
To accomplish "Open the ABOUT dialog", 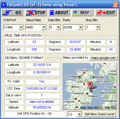I will tap(59, 12).
